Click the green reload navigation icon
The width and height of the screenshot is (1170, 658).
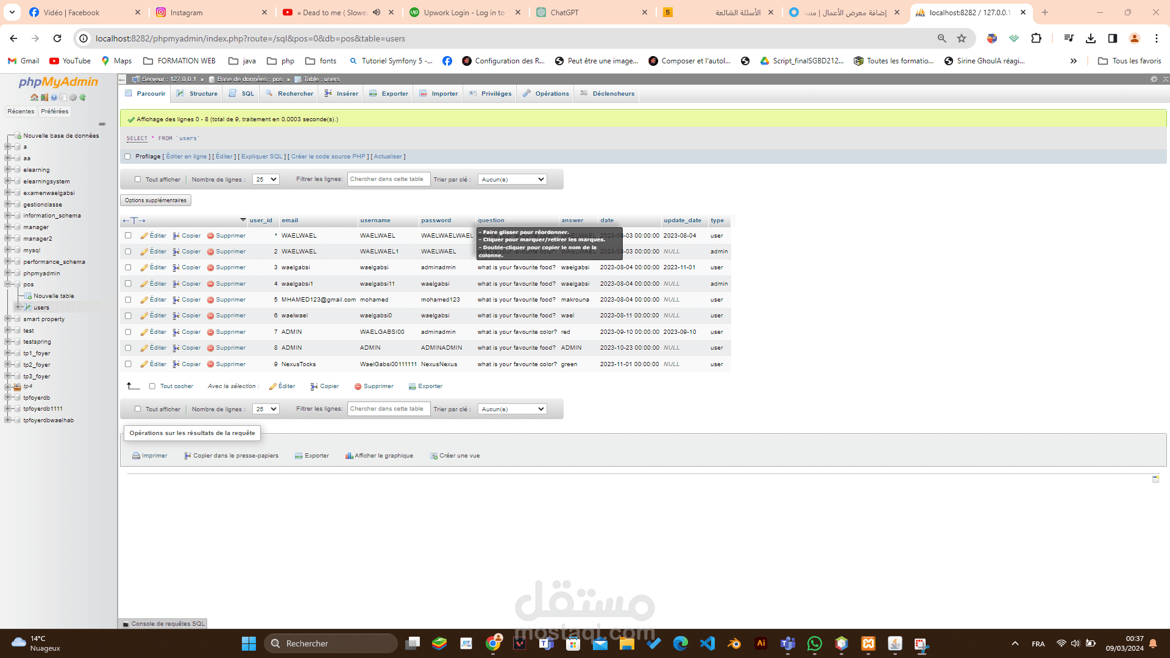click(82, 97)
